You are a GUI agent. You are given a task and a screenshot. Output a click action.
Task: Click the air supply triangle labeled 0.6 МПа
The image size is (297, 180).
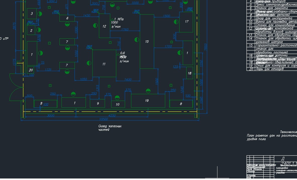[118, 54]
